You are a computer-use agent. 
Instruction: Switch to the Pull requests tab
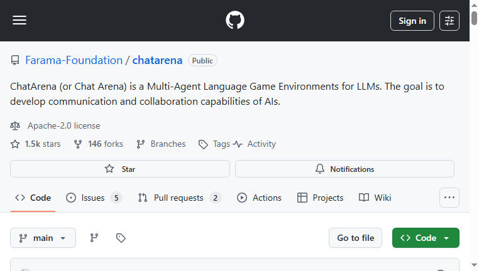pyautogui.click(x=180, y=198)
